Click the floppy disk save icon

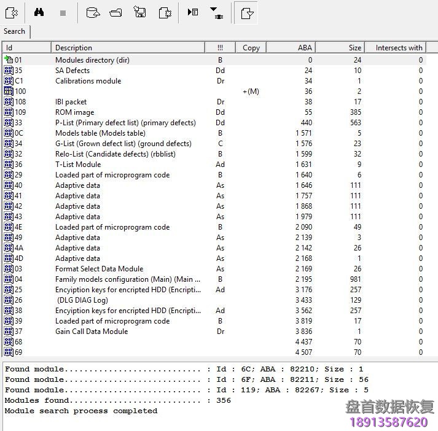click(139, 12)
